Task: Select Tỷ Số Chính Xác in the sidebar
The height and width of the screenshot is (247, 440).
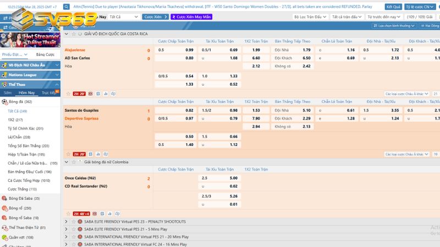Action: [x=25, y=128]
